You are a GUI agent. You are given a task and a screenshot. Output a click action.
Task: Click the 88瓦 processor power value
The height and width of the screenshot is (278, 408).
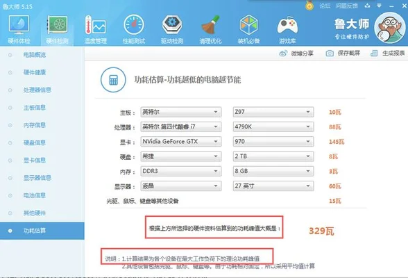coord(335,127)
